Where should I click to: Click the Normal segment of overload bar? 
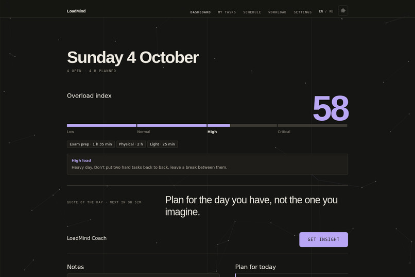(172, 125)
